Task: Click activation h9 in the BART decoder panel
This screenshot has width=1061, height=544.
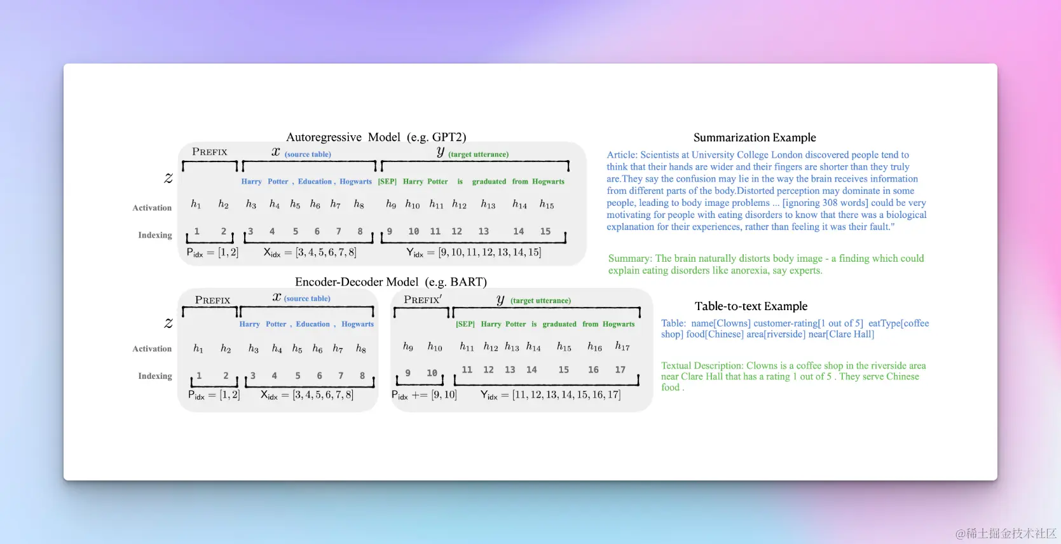Action: tap(408, 346)
